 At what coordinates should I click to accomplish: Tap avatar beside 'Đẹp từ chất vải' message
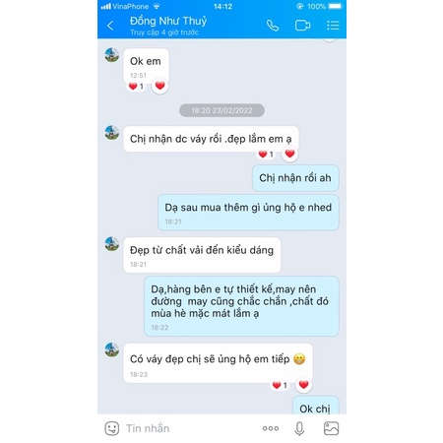pyautogui.click(x=112, y=244)
